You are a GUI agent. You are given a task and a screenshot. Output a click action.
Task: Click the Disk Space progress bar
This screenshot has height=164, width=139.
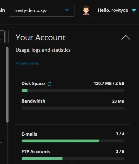click(x=73, y=91)
